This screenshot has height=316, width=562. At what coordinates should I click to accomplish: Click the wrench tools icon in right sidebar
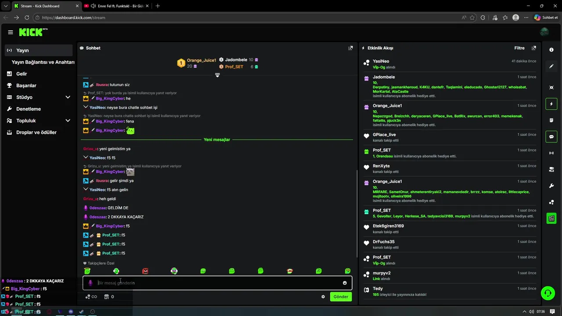551,186
